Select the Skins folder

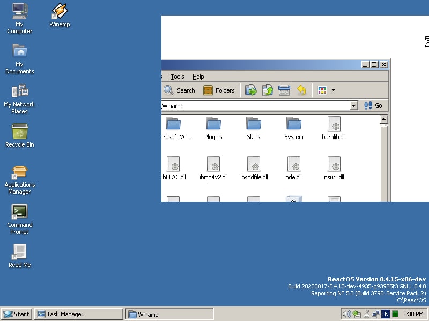click(x=253, y=128)
